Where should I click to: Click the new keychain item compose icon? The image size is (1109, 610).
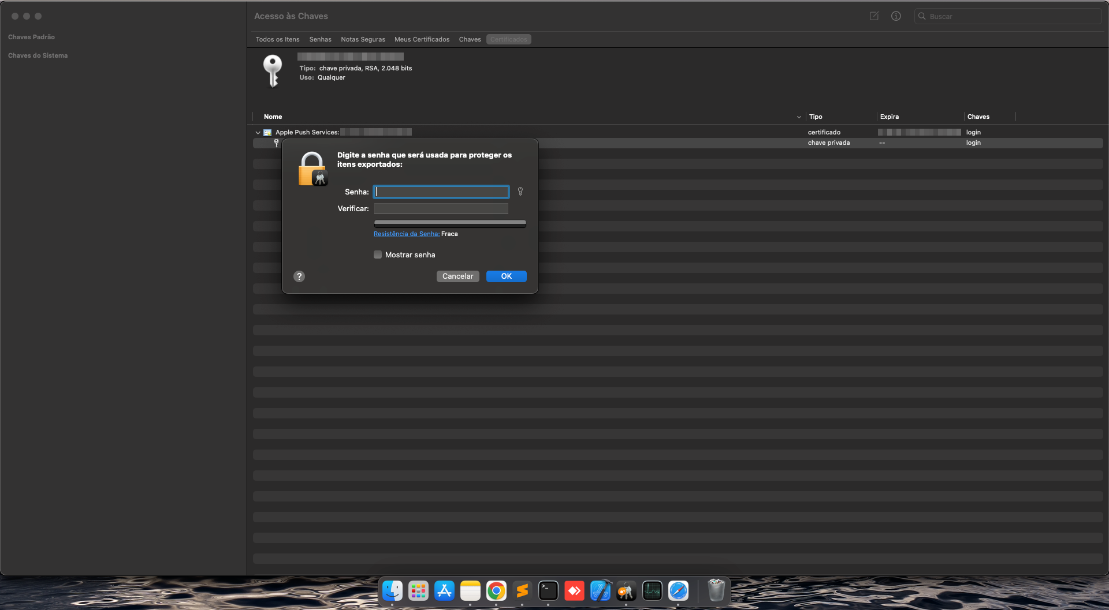(x=874, y=16)
